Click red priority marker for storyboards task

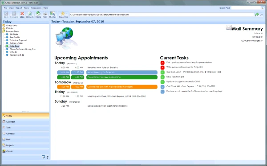pyautogui.click(x=162, y=63)
